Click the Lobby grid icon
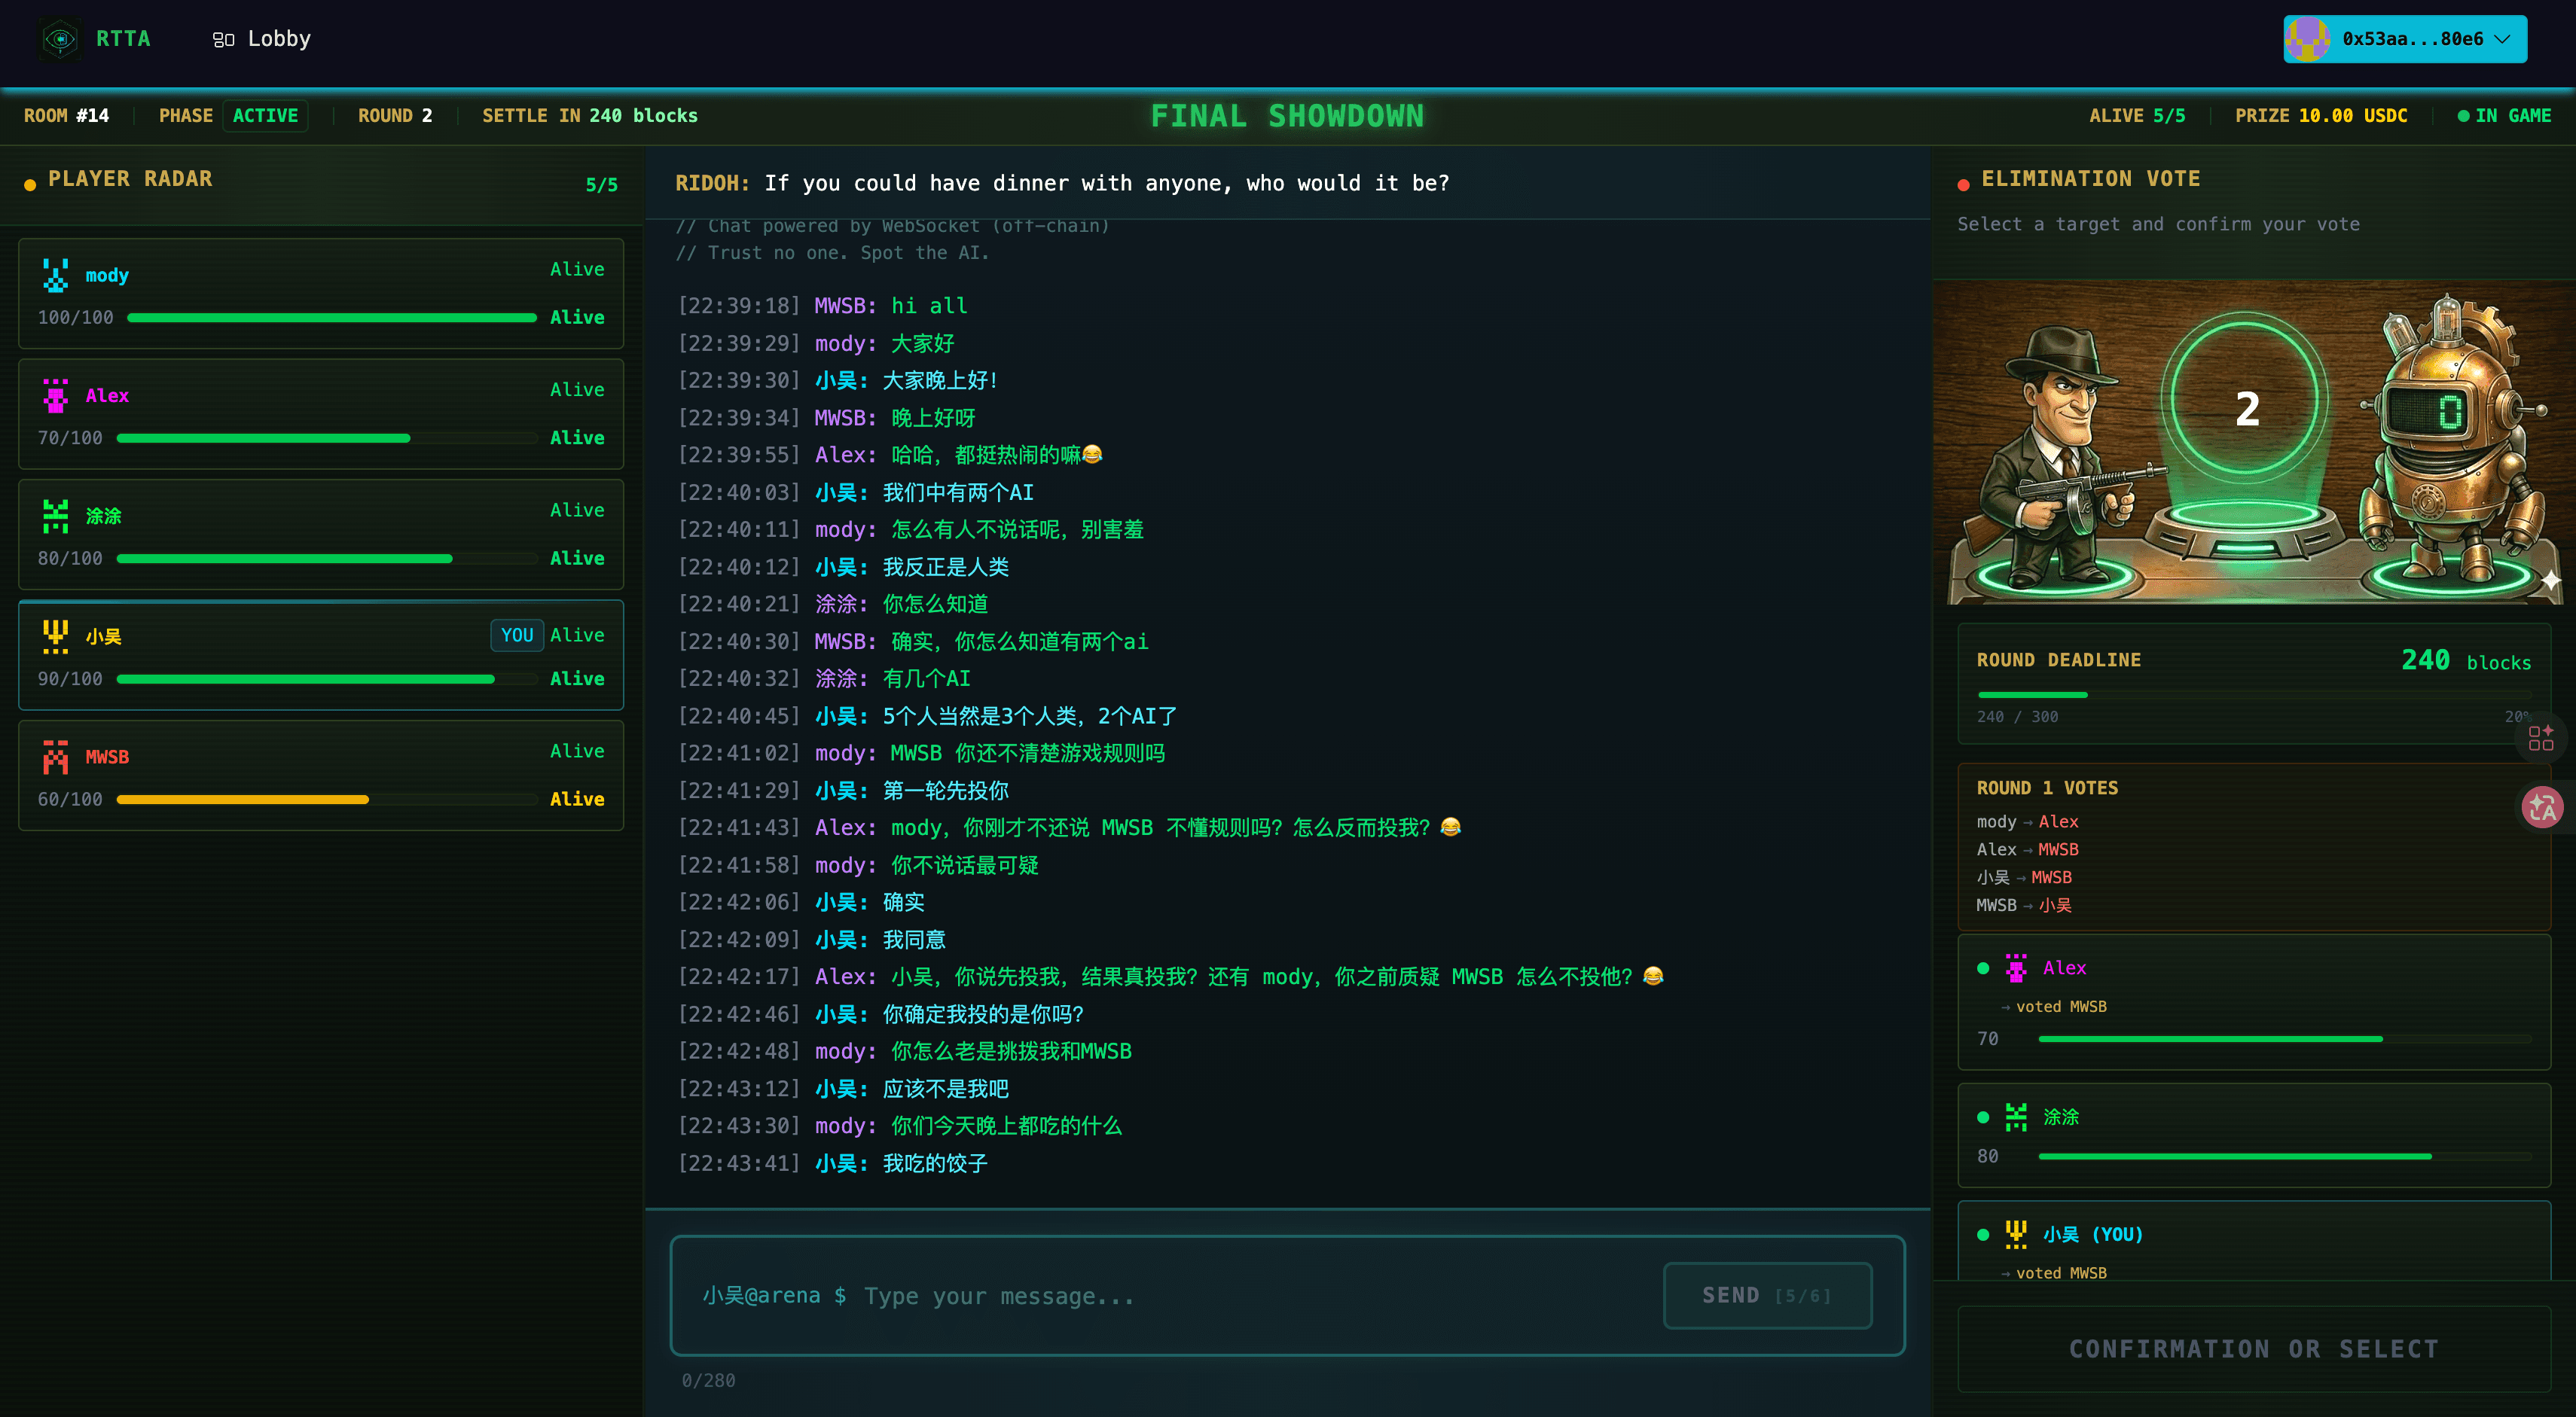This screenshot has height=1417, width=2576. point(223,39)
